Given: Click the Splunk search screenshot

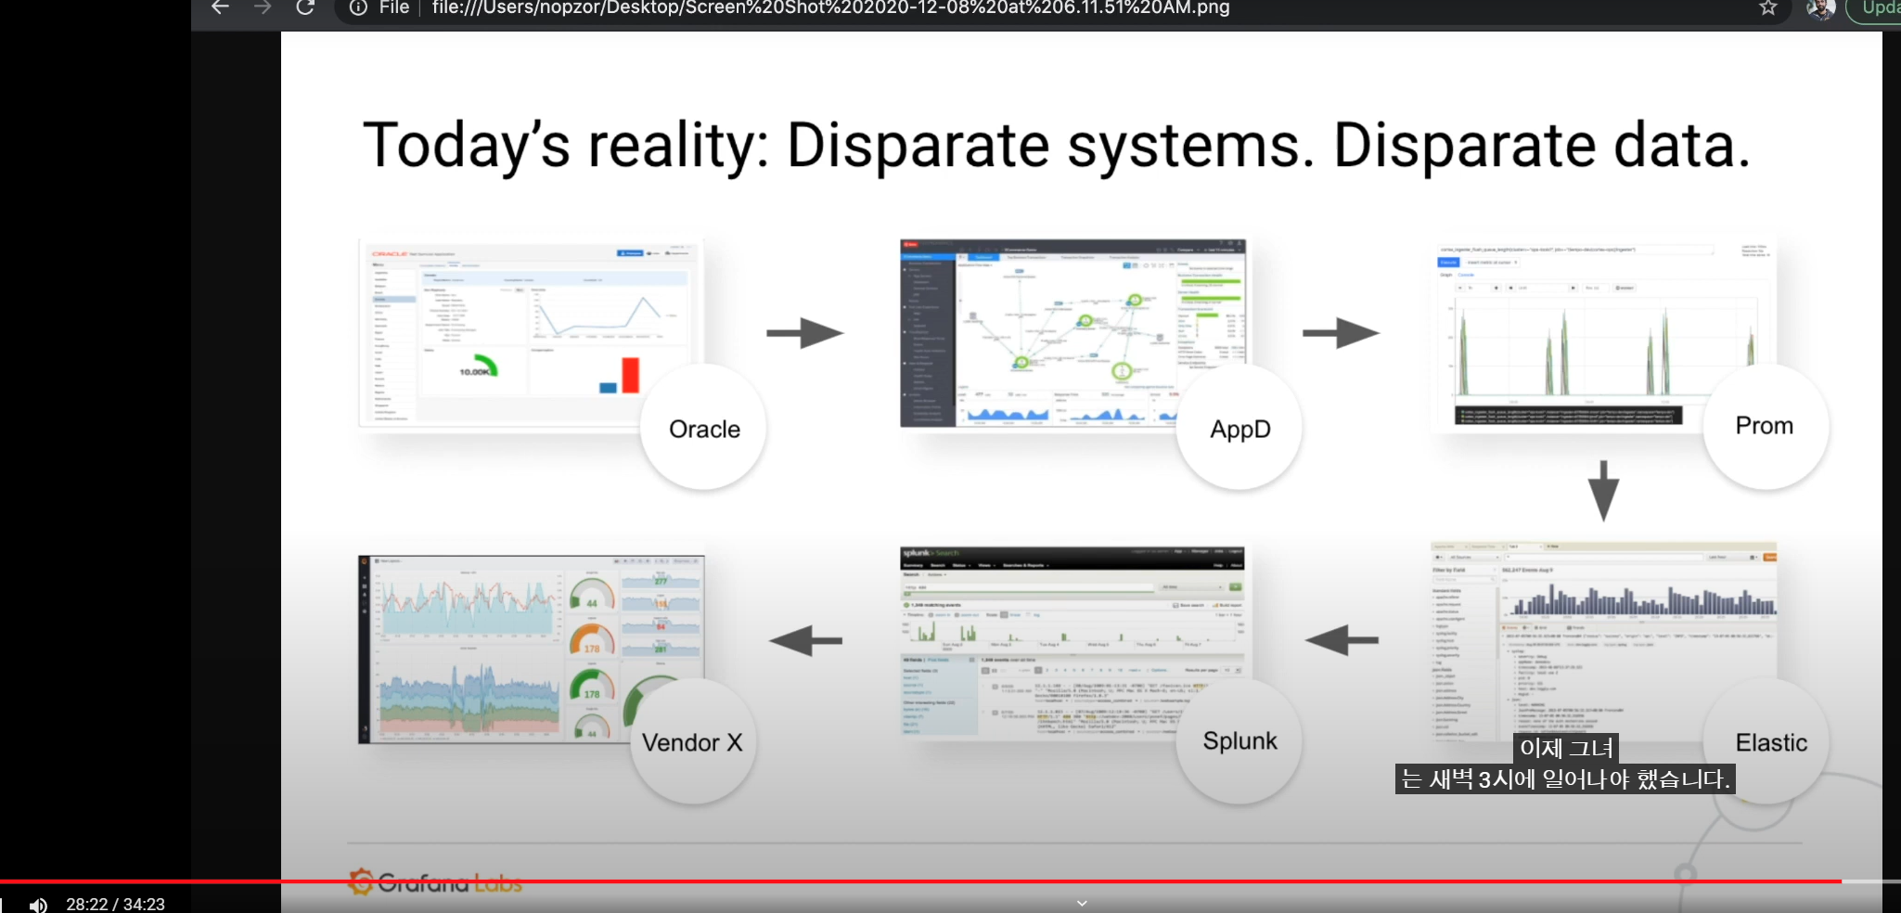Looking at the screenshot, I should (x=1073, y=641).
